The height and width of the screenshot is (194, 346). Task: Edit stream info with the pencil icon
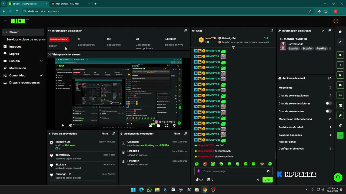(x=323, y=31)
